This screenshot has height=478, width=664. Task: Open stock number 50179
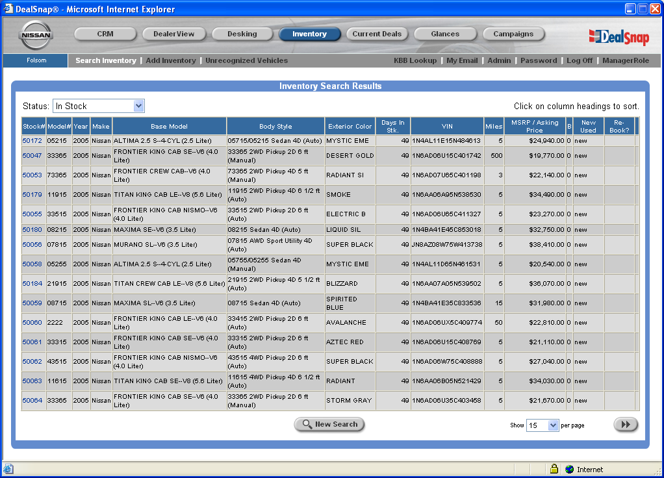32,195
